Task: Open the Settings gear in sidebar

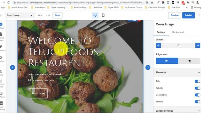Action: (x=1, y=58)
